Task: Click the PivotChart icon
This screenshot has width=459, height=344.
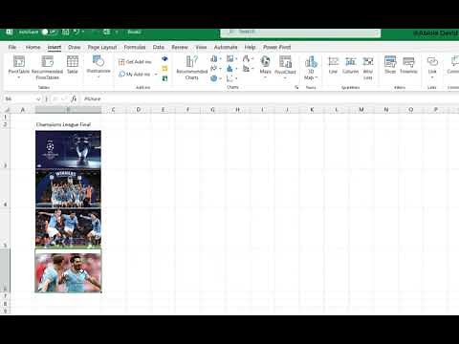Action: (x=285, y=61)
